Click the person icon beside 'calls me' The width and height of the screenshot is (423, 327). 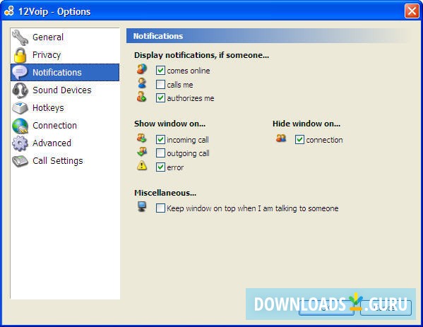(142, 83)
